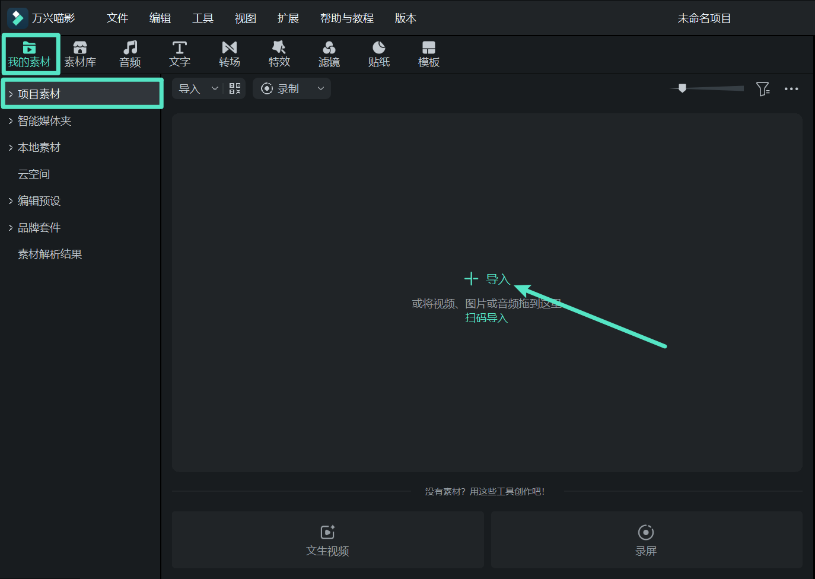This screenshot has width=815, height=579.
Task: Start the 录屏 screen recording tool
Action: click(x=647, y=540)
